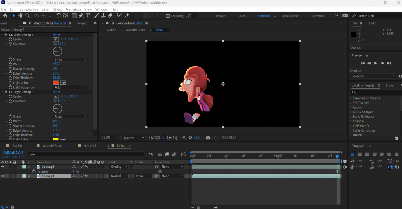Viewport: 402px width, 209px height.
Task: Switch to the Hee-Chul timeline tab
Action: click(90, 146)
